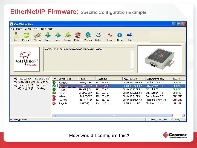Viewport: 197px width, 148px height.
Task: Sort by the Status column header
Action: [x=178, y=79]
